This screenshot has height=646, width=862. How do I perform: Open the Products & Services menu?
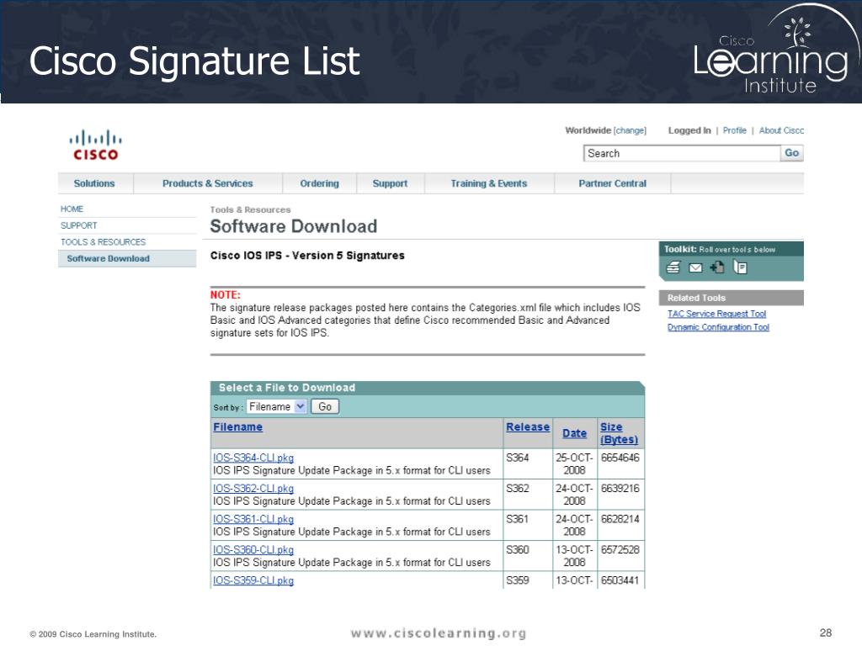[208, 183]
